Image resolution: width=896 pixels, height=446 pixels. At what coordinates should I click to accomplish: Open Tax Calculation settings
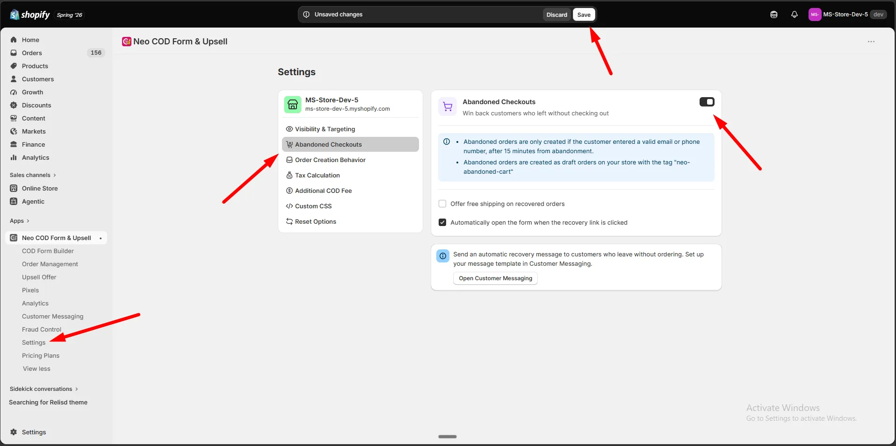coord(350,175)
